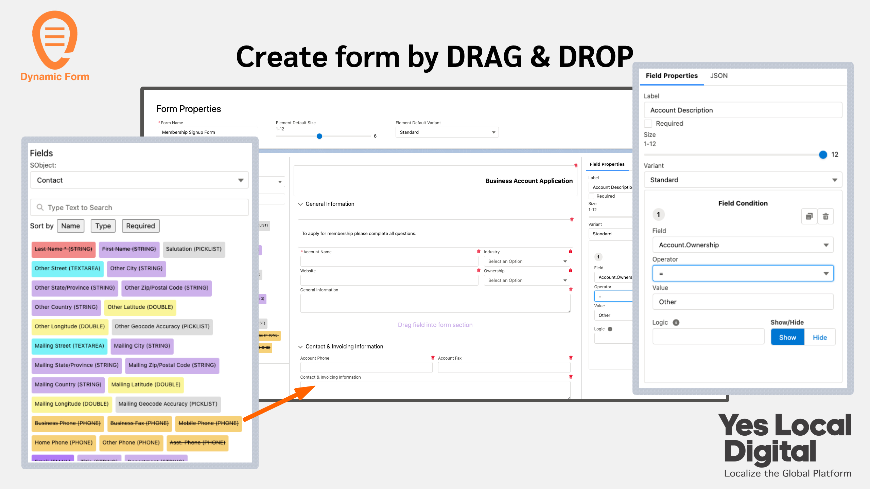Sort fields by Required
Screen dimensions: 870x489
tap(140, 226)
